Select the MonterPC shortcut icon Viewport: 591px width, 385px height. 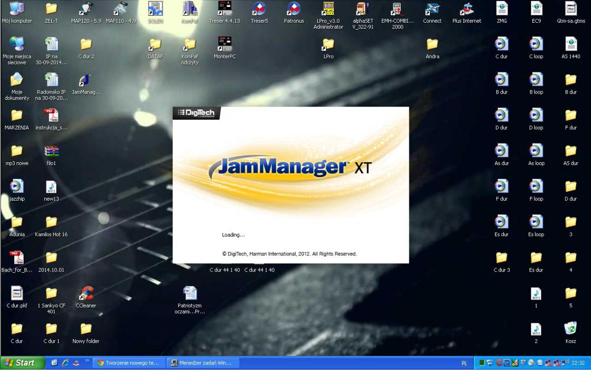pos(225,48)
